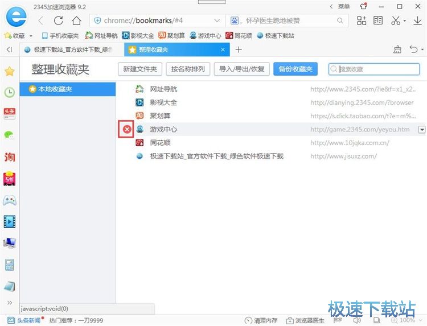This screenshot has width=427, height=326.
Task: Select 本地收藏夹 in folder tree
Action: pos(68,89)
